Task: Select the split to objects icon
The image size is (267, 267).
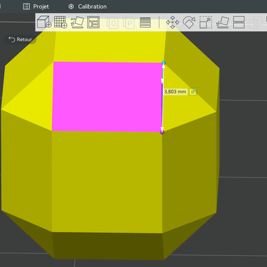Action: tap(112, 22)
